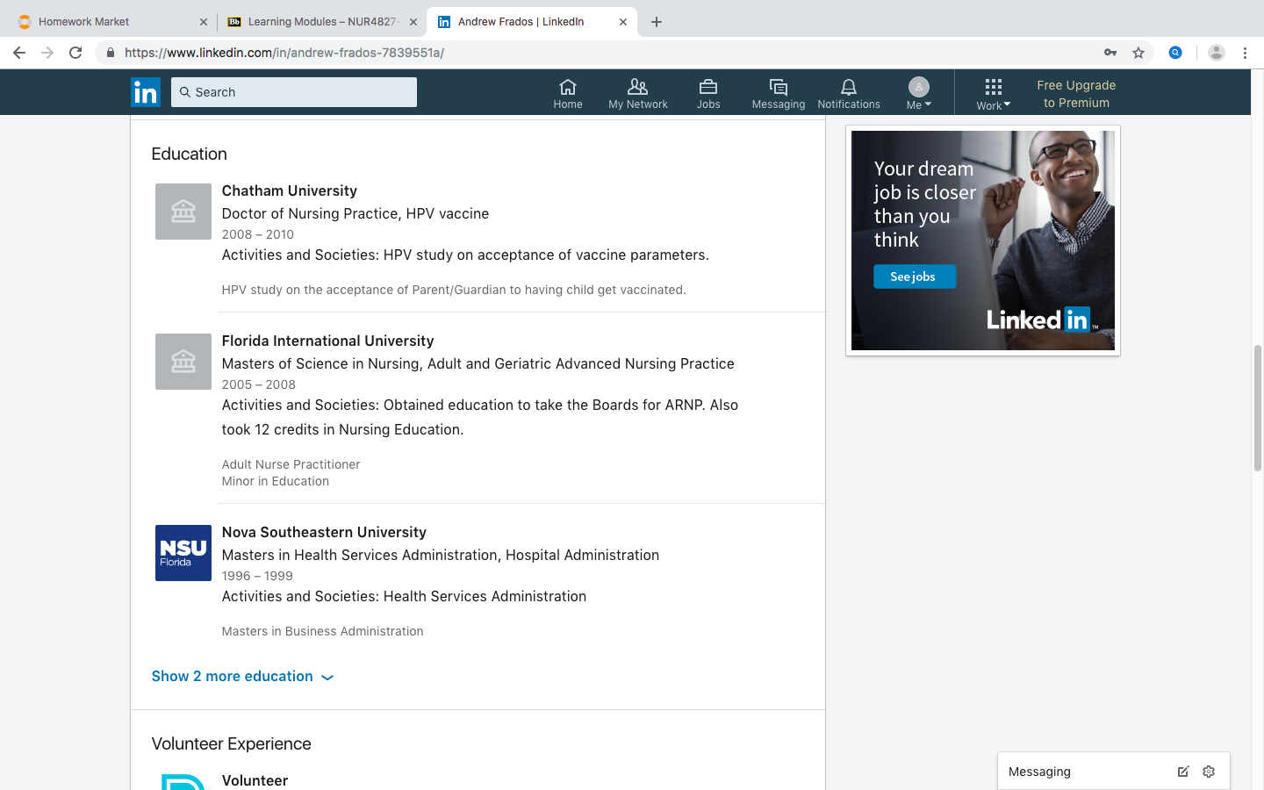Click Florida International University placeholder logo
The width and height of the screenshot is (1264, 790).
click(x=183, y=362)
